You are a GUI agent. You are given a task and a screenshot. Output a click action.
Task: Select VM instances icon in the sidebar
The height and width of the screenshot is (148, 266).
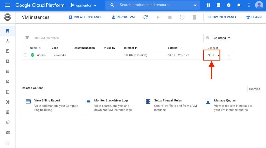pyautogui.click(x=8, y=31)
